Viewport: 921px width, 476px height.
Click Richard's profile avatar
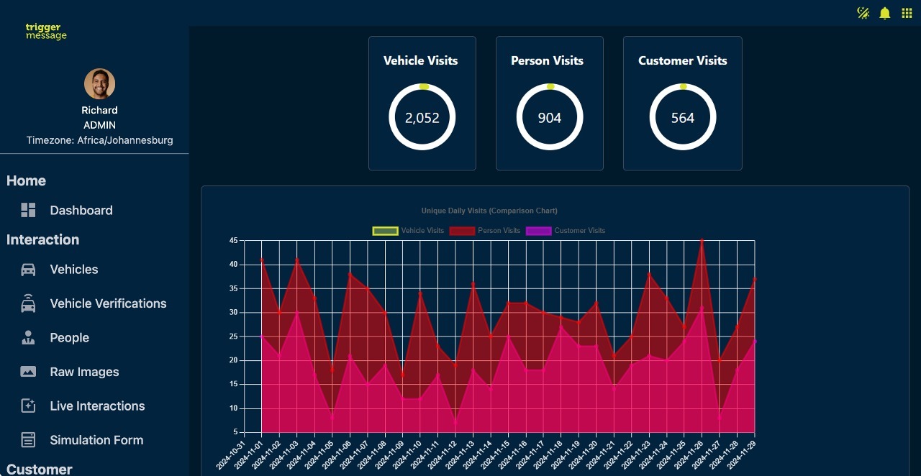point(99,84)
